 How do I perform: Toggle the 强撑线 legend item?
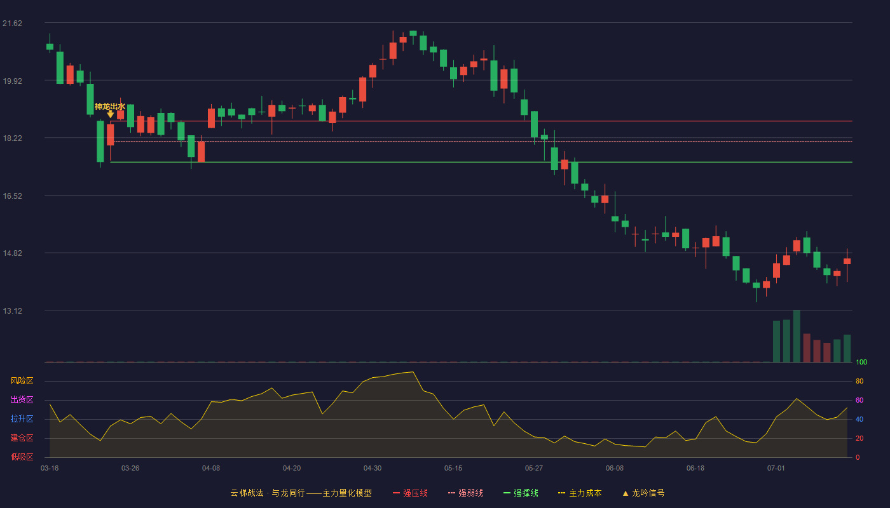pos(521,493)
